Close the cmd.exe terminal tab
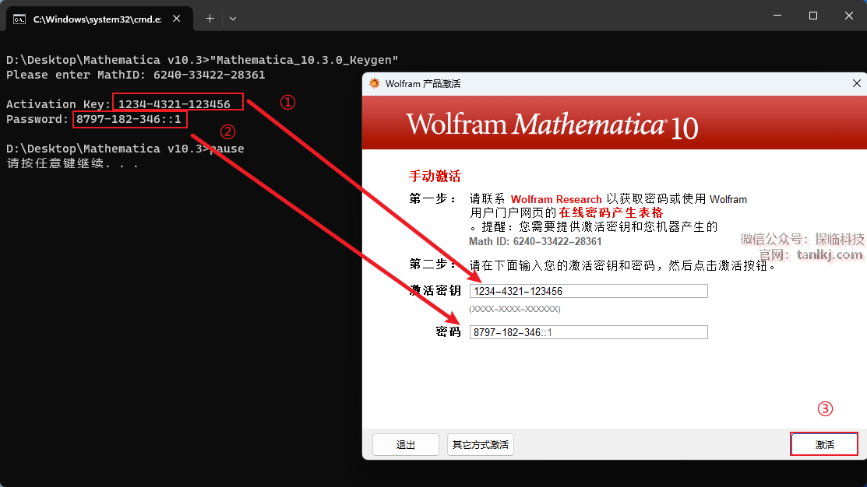This screenshot has width=867, height=487. pos(176,19)
